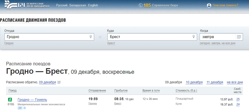Select the на все дни schedule tab
This screenshot has height=112, width=249.
[235, 82]
